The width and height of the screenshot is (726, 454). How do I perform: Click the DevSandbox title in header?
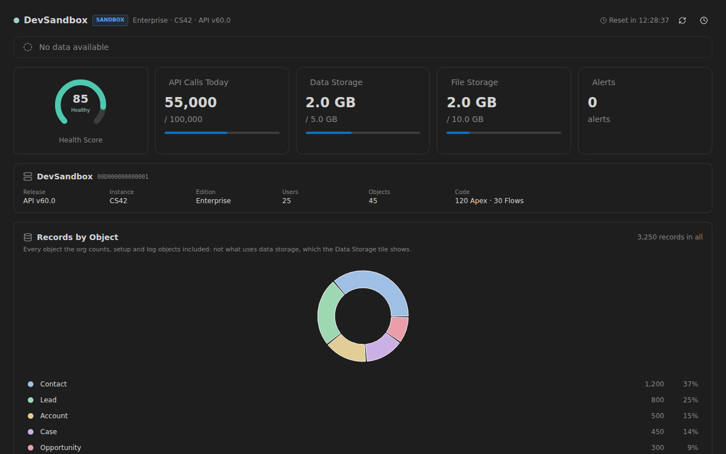tap(56, 20)
